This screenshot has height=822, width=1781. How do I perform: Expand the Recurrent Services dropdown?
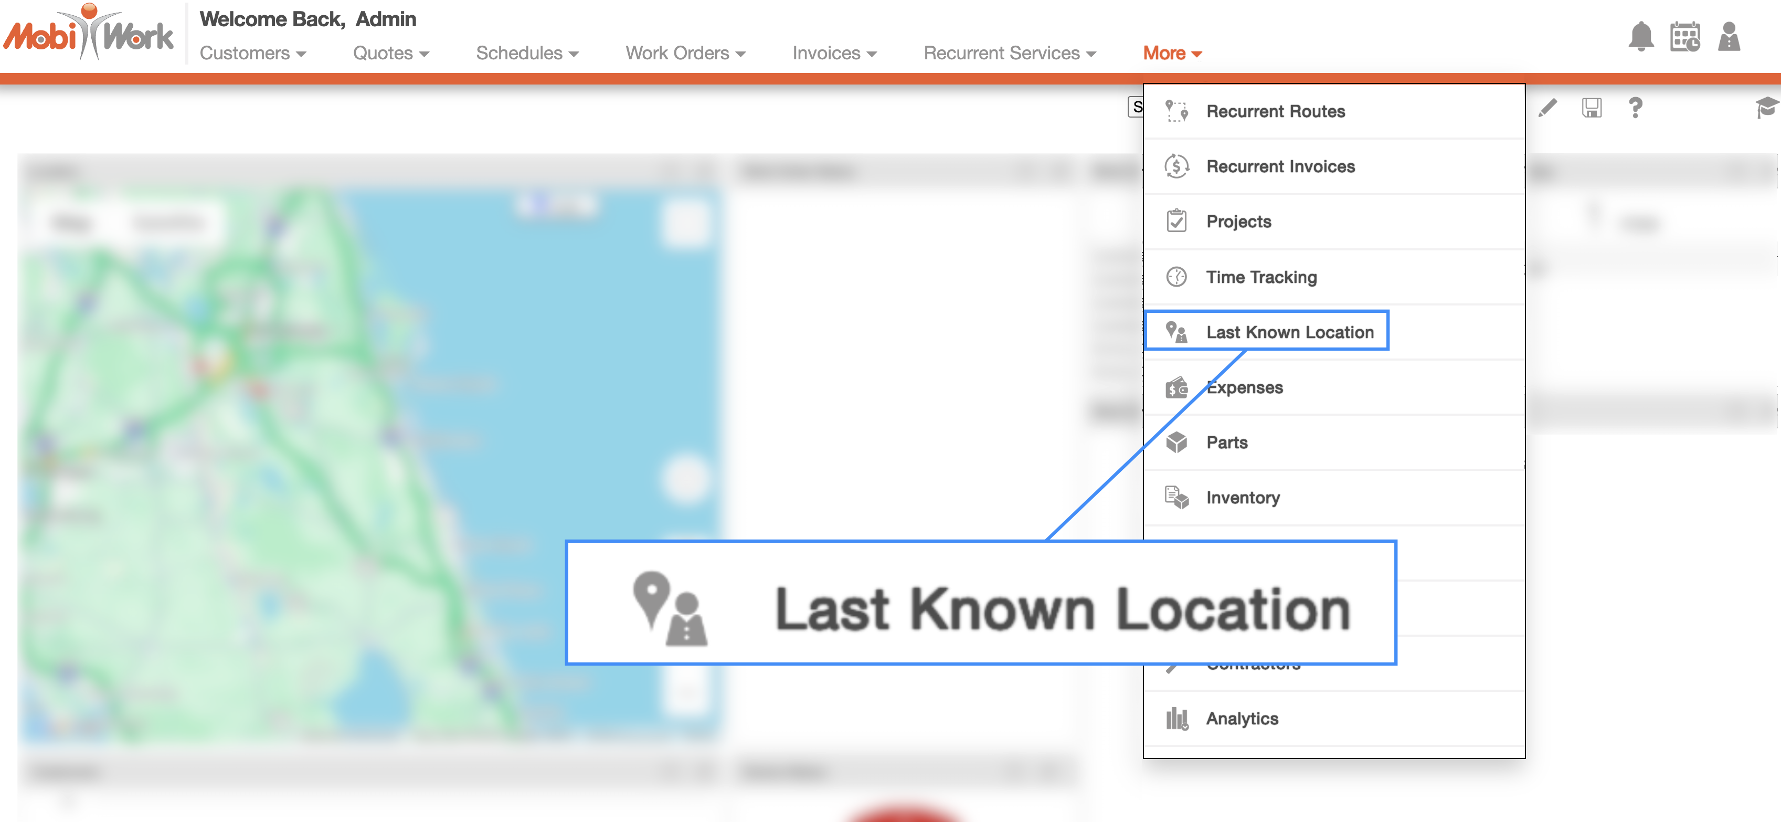[1010, 53]
